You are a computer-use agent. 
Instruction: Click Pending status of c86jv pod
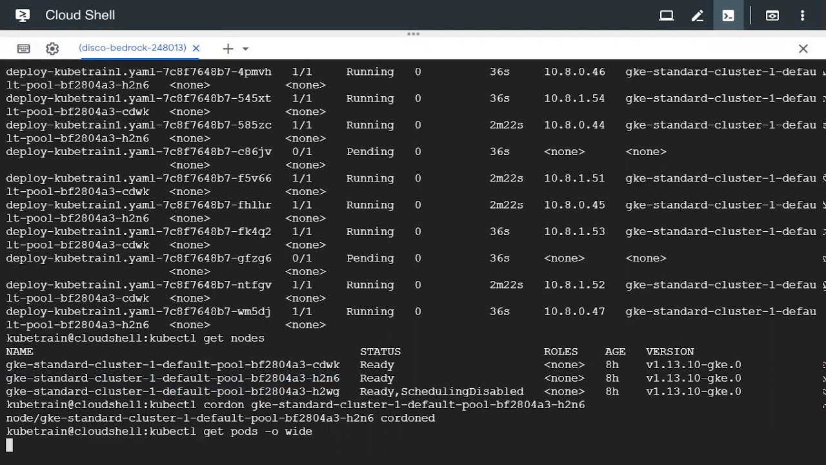[x=370, y=152]
